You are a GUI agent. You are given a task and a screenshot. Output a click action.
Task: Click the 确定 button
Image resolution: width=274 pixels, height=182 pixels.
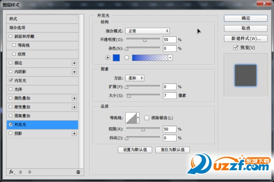click(246, 18)
